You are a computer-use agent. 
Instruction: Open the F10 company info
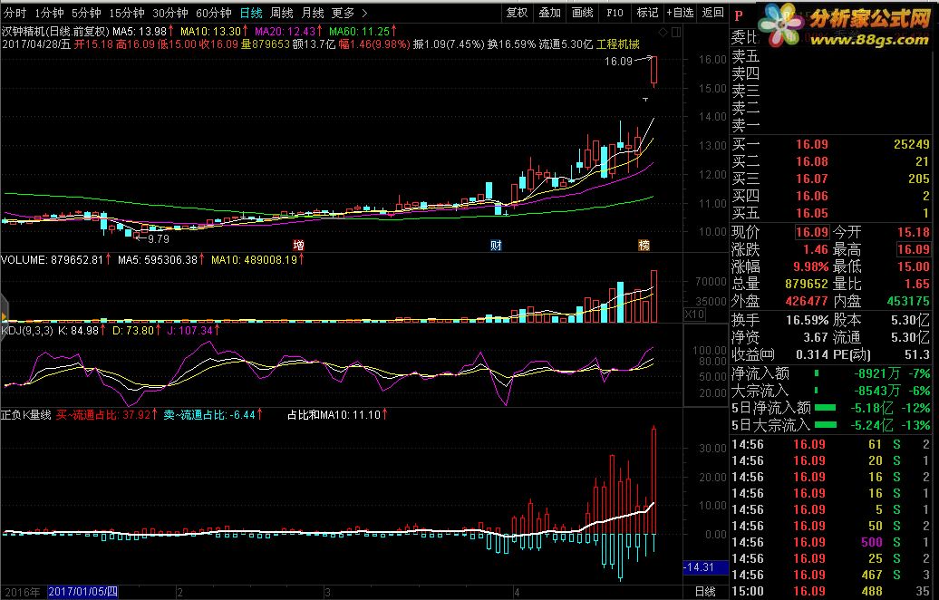pyautogui.click(x=615, y=13)
